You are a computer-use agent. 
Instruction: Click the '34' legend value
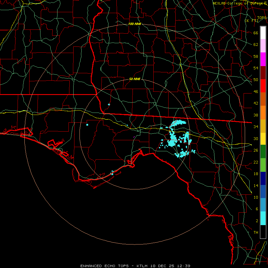[256, 127]
